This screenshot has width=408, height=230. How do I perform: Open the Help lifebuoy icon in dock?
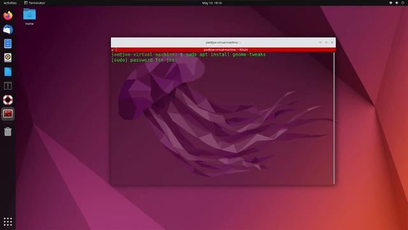8,100
